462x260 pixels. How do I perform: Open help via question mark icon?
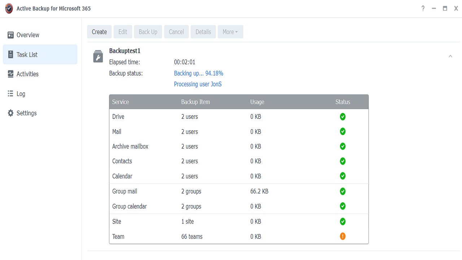pyautogui.click(x=423, y=8)
